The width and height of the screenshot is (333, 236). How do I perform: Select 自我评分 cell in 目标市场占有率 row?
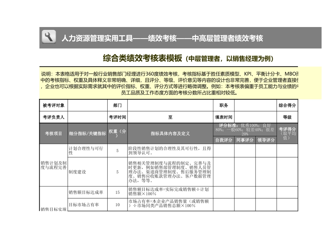point(224,204)
